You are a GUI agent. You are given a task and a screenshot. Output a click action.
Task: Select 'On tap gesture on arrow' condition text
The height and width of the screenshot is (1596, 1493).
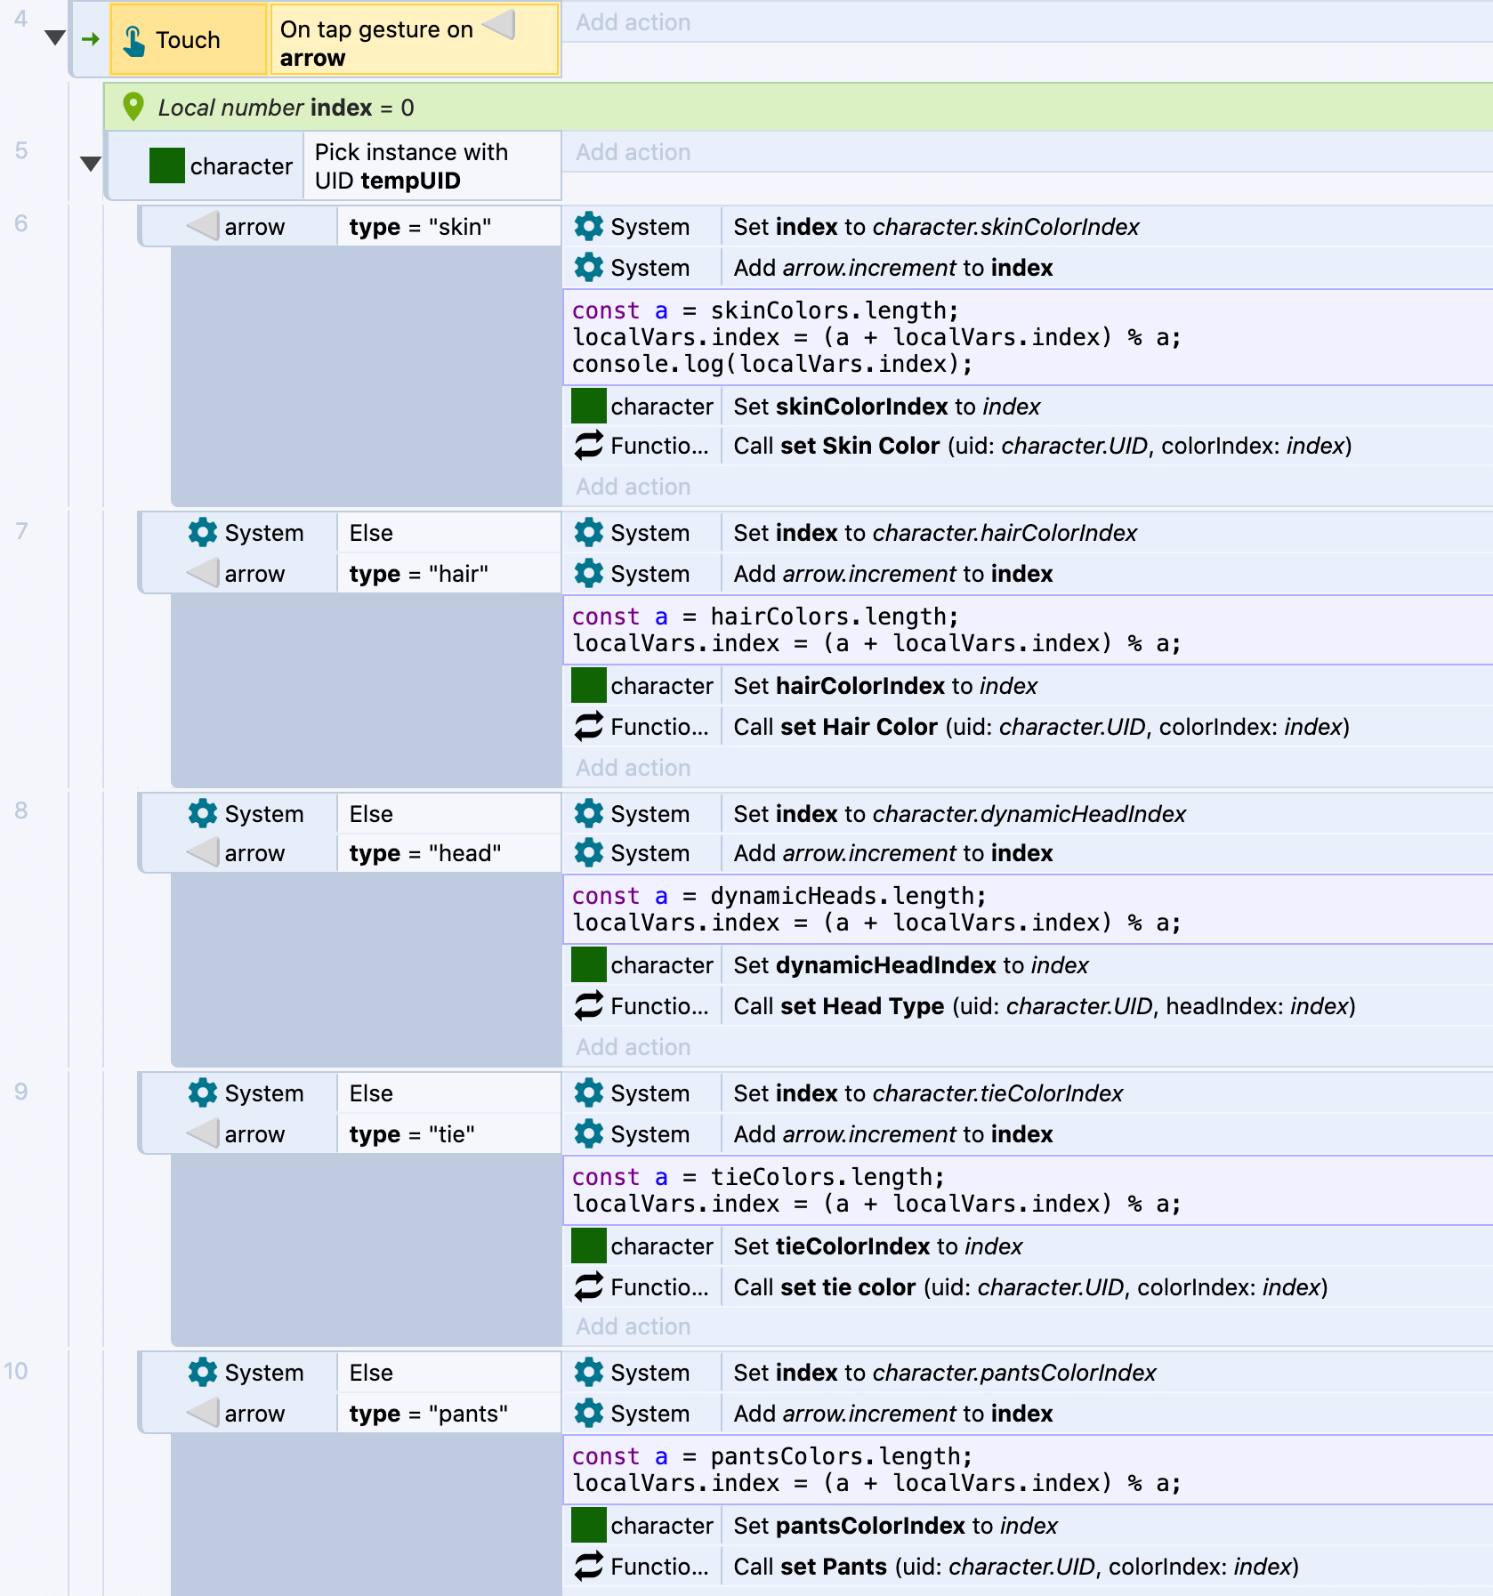[x=415, y=40]
